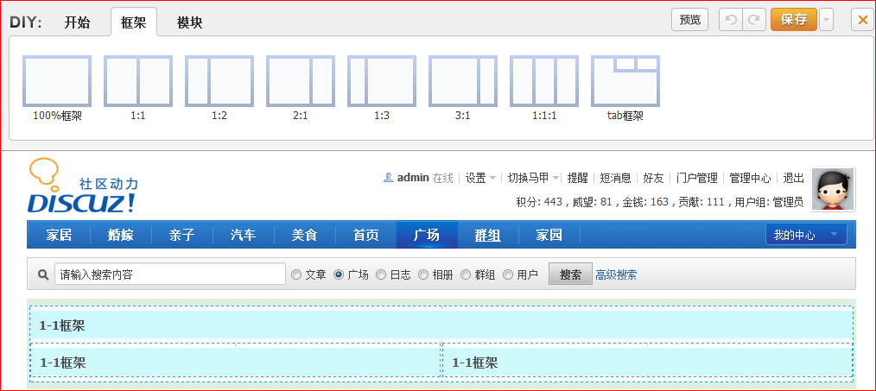Select the 文章 search radio button

click(x=296, y=275)
